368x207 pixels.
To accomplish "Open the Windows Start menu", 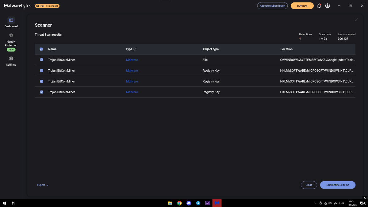I will [x=5, y=203].
